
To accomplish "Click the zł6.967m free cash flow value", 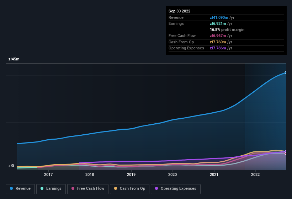I will [x=218, y=36].
